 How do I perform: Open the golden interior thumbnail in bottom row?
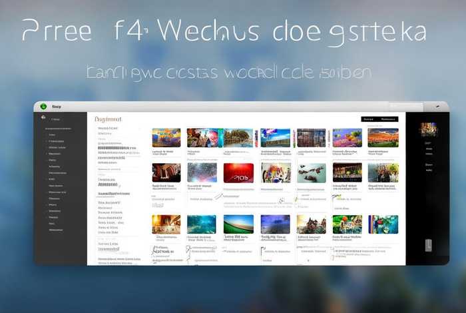(x=166, y=224)
